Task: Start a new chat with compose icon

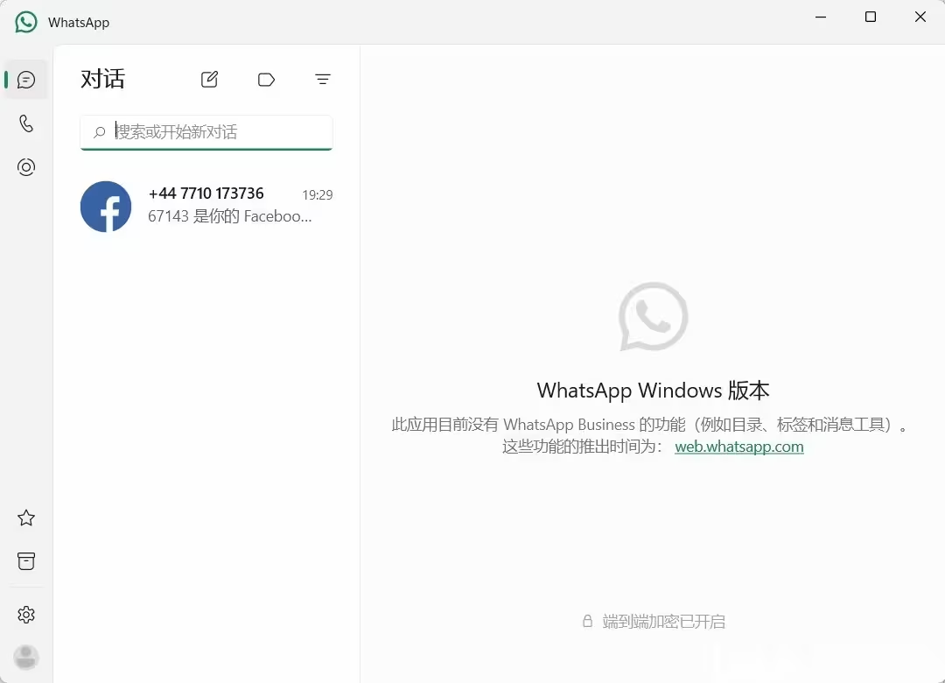Action: click(x=209, y=80)
